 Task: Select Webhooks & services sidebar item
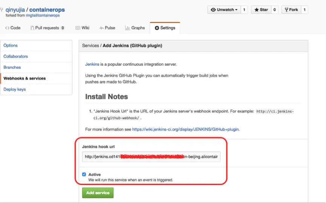(36, 78)
